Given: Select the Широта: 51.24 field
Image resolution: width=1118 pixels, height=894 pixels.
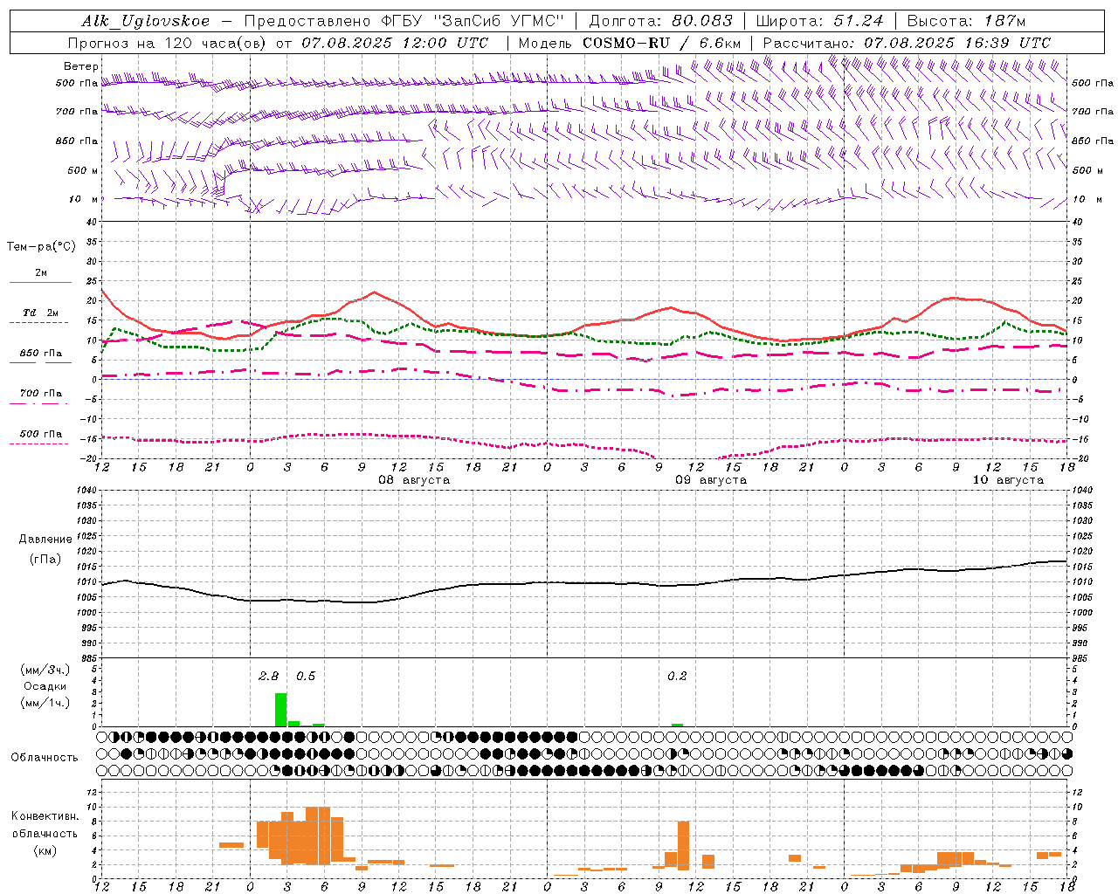Looking at the screenshot, I should click(x=819, y=21).
